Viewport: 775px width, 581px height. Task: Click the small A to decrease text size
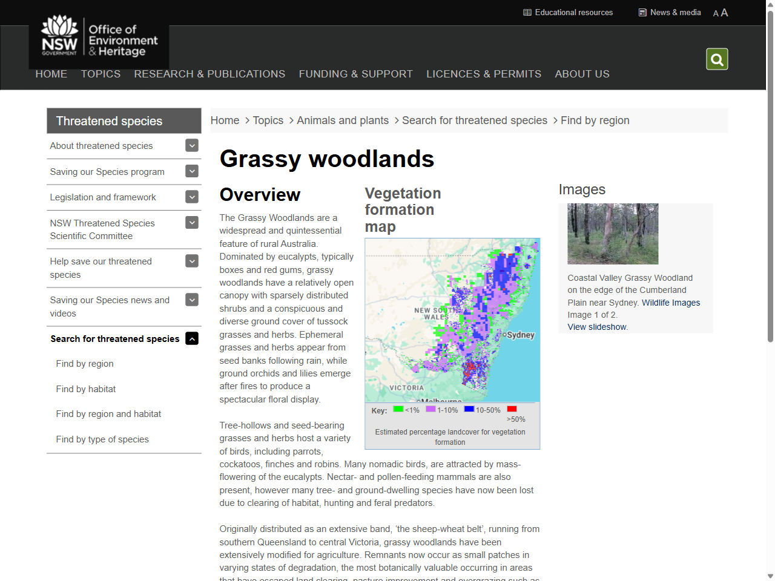[x=716, y=13]
